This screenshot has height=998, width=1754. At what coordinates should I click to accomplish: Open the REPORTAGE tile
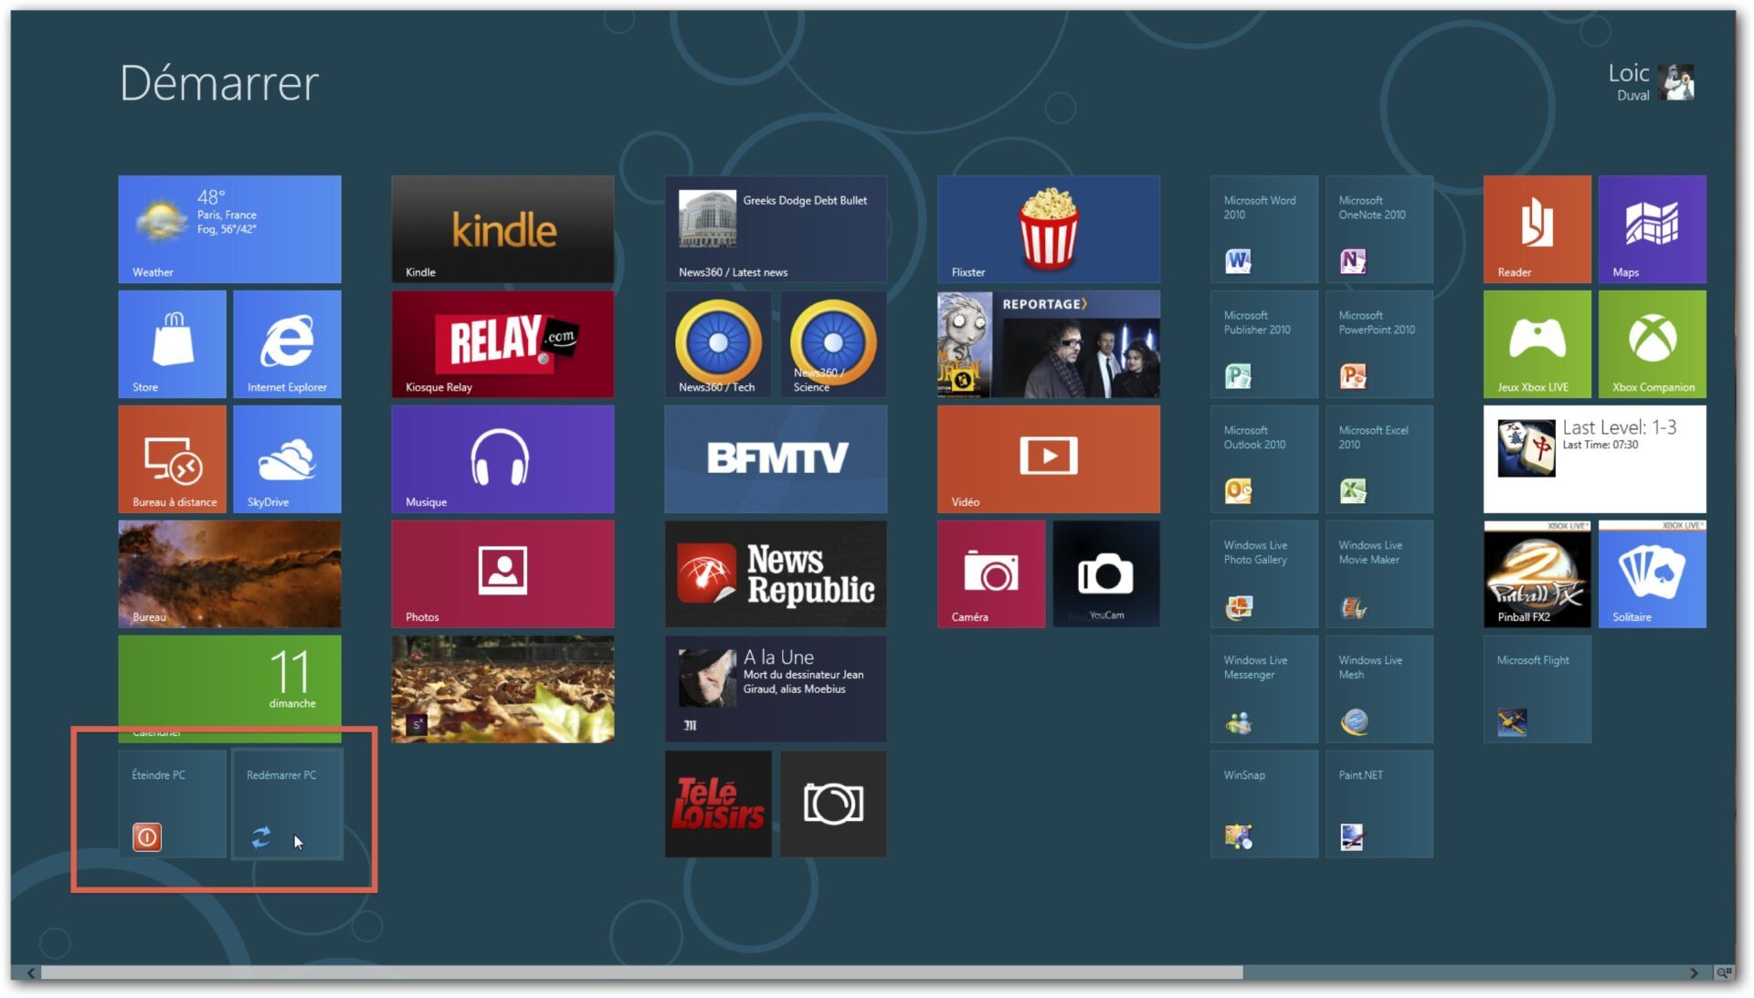[x=1049, y=344]
